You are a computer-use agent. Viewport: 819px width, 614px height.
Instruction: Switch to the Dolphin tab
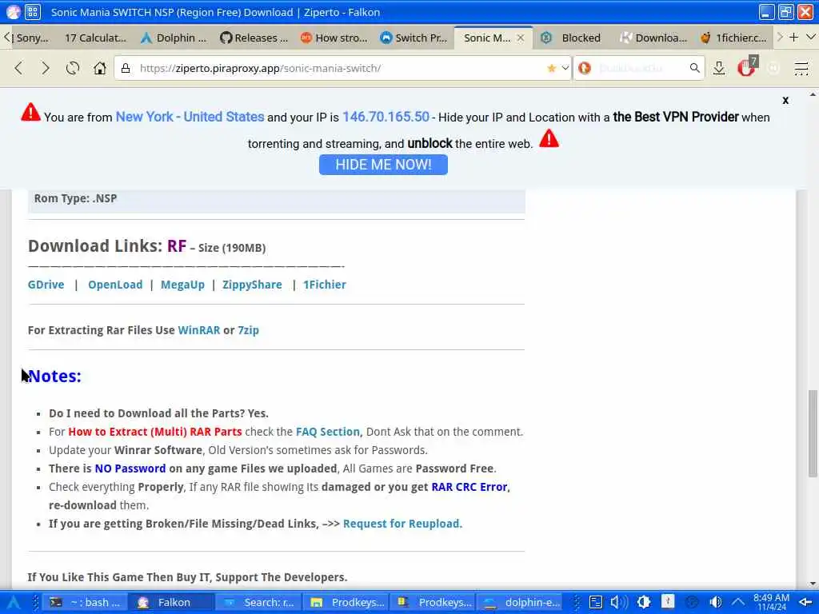click(x=174, y=38)
